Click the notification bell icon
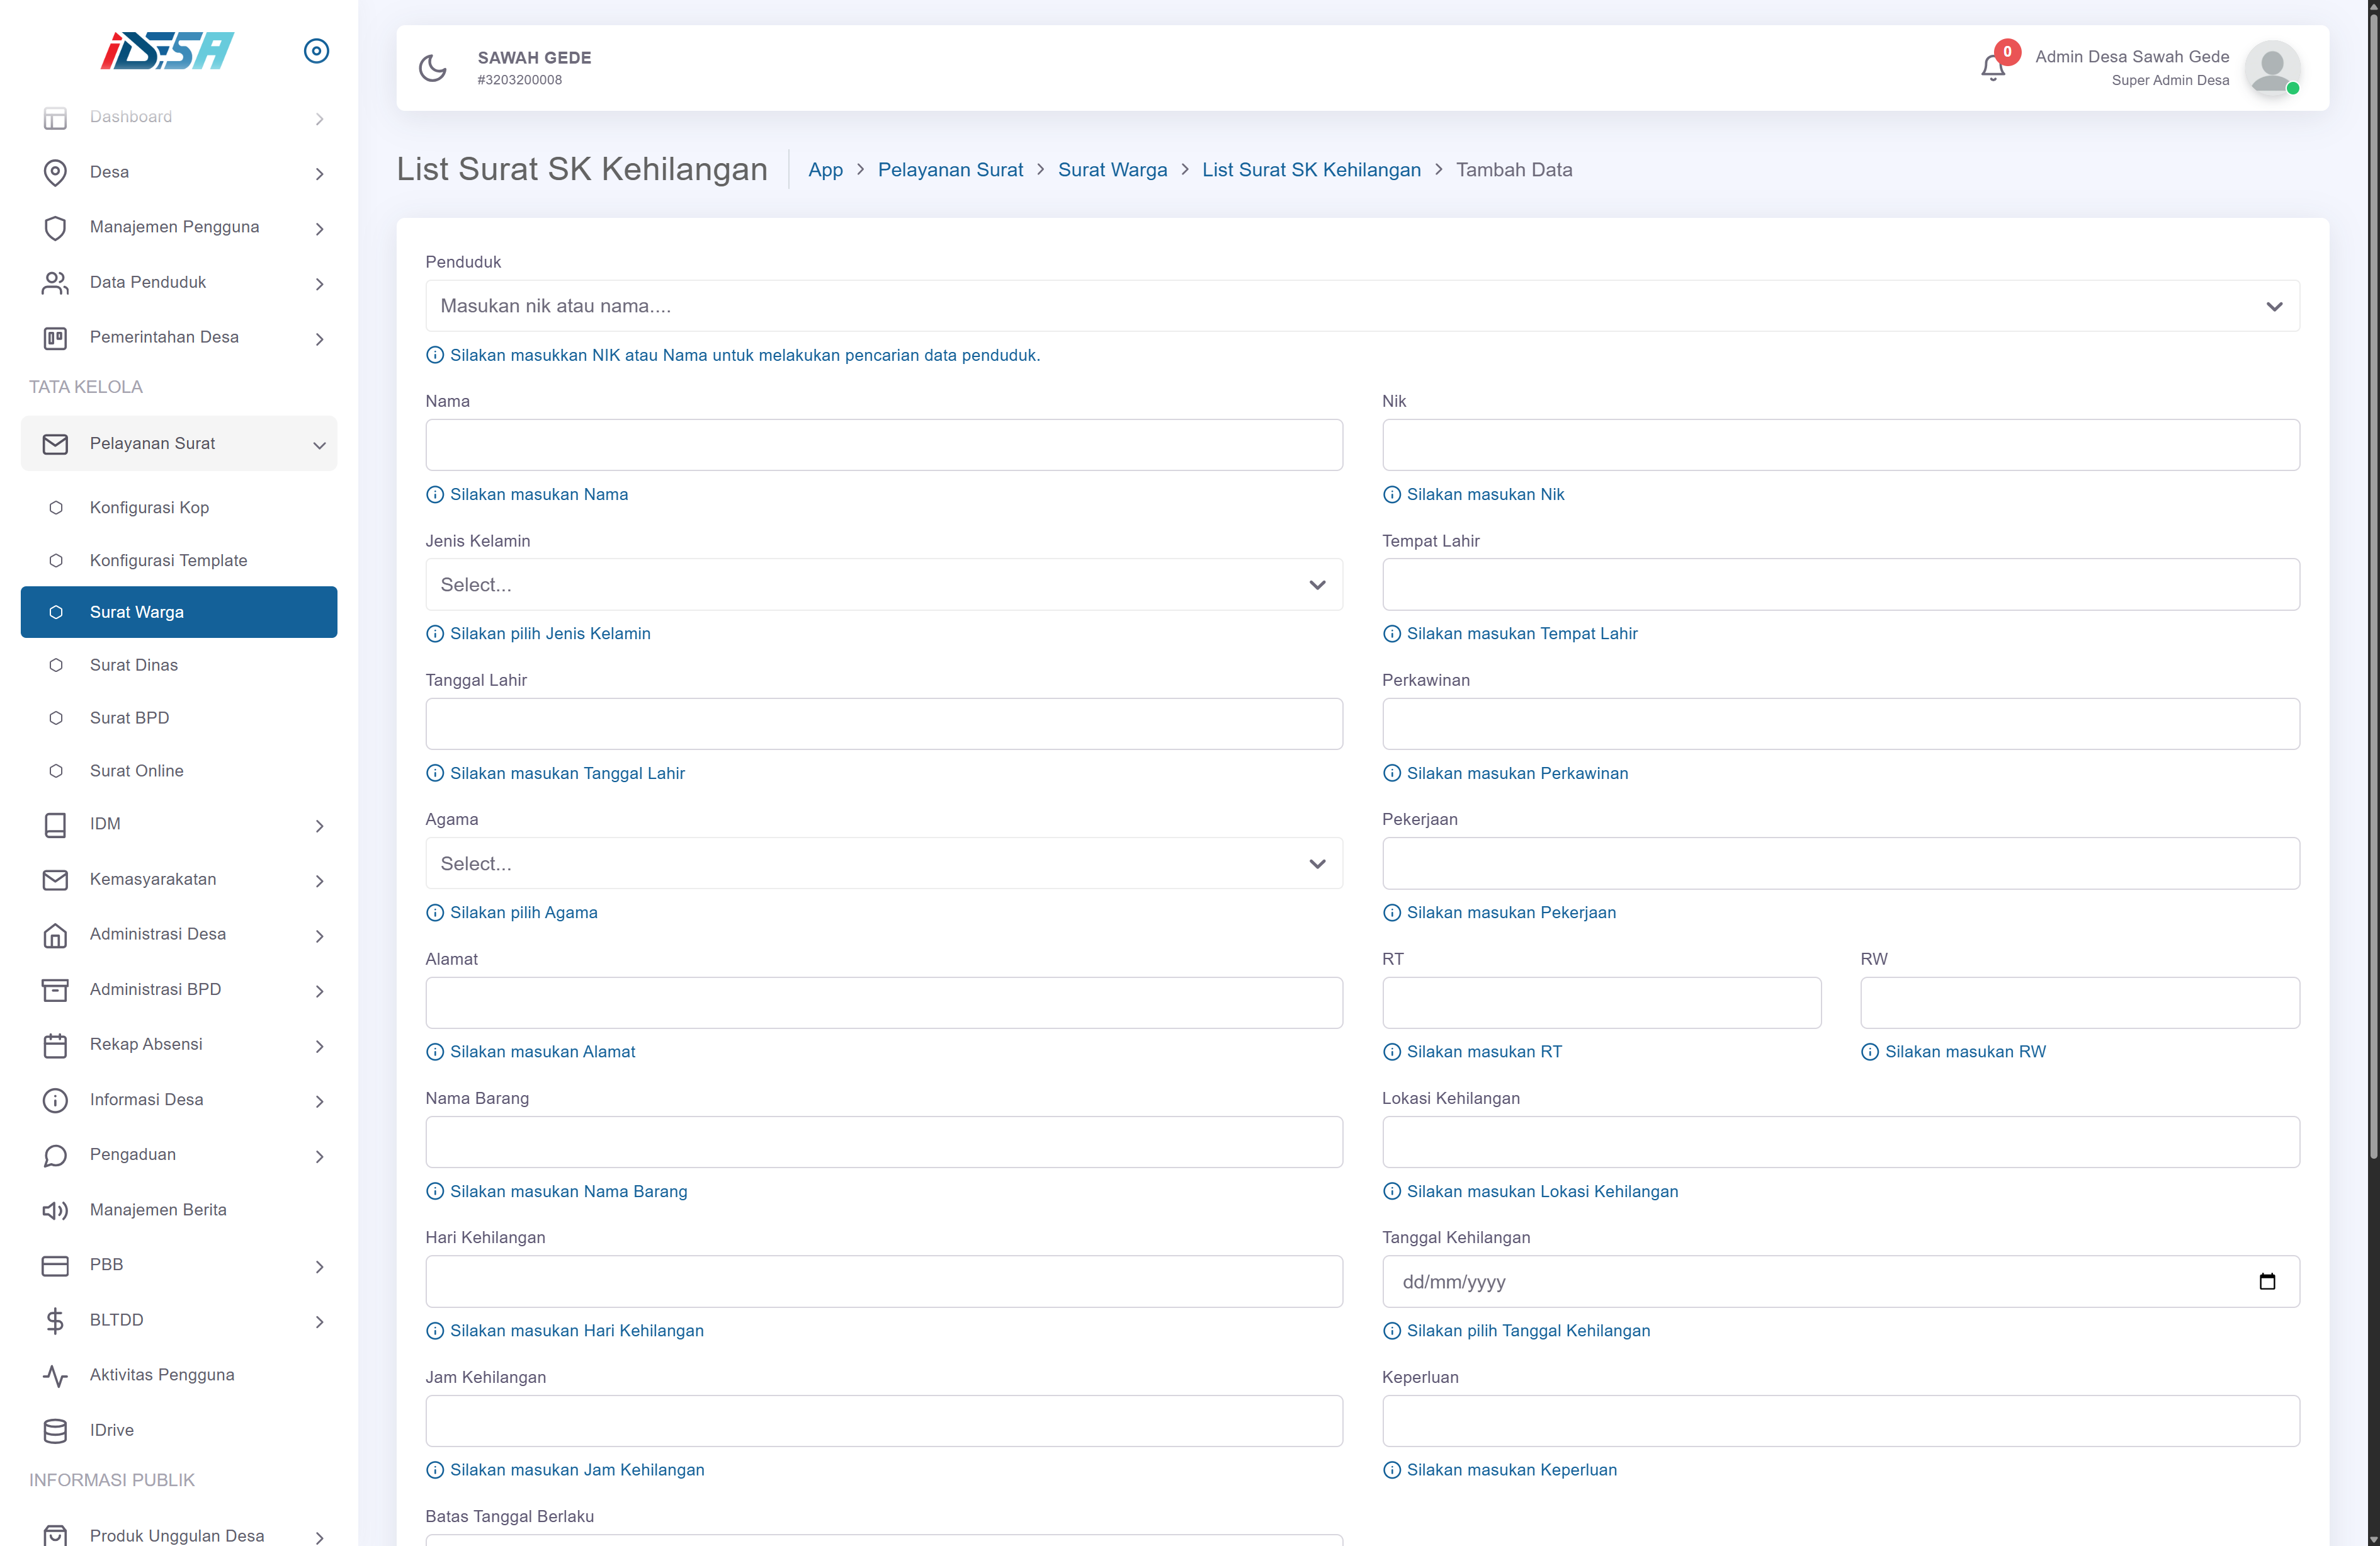 (1992, 68)
